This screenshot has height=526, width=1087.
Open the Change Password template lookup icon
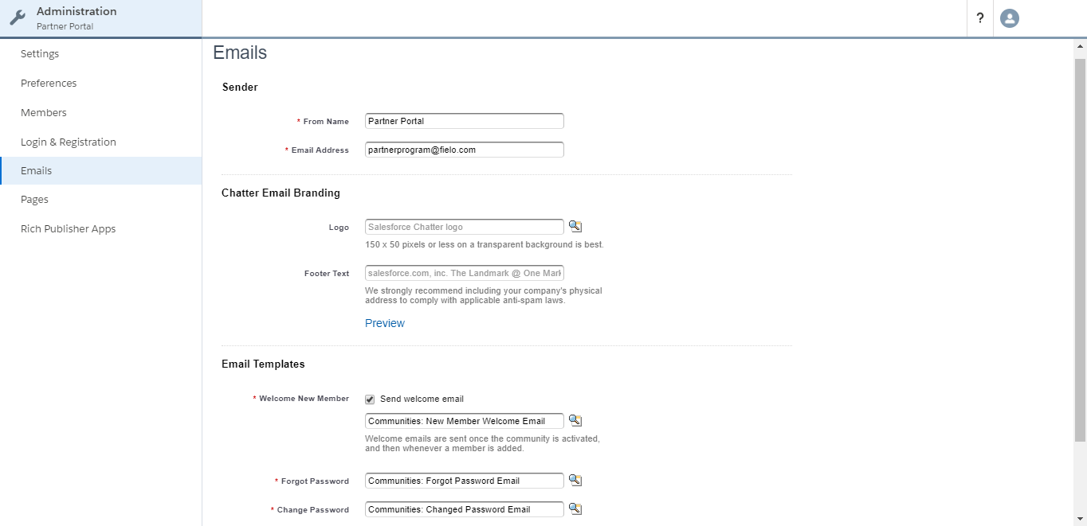[575, 509]
